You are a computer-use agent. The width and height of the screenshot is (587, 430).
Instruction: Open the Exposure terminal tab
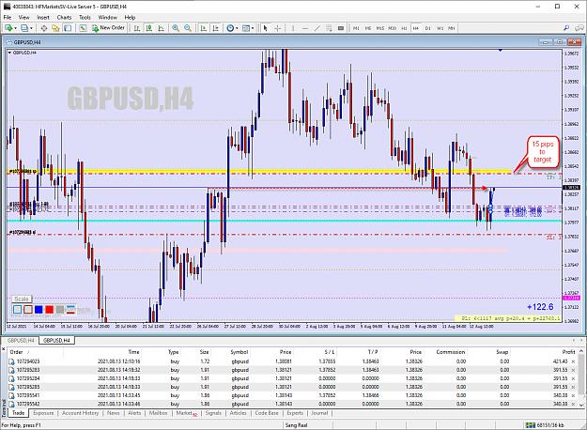point(43,413)
